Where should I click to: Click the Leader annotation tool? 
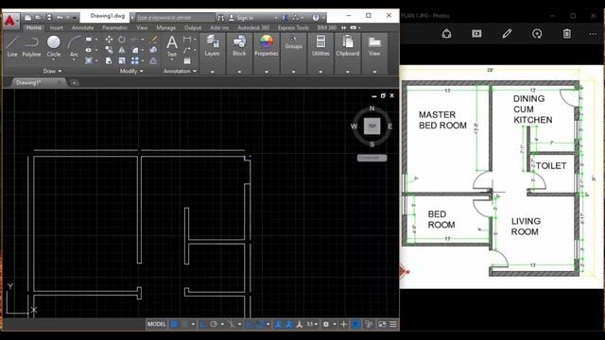coord(187,50)
